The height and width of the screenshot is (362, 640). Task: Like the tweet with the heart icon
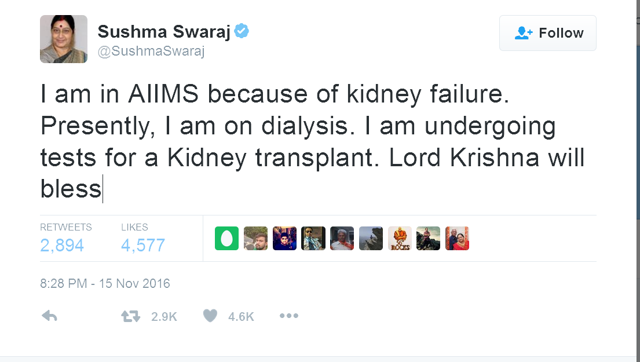tap(210, 316)
